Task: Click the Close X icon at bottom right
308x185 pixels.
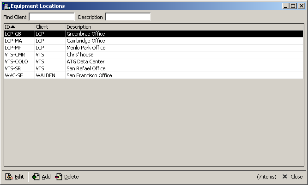Action: [x=285, y=177]
